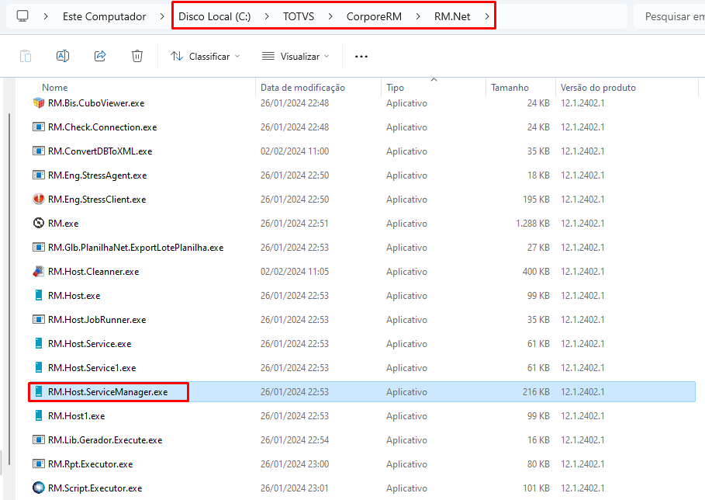Navigate to TOTVS folder breadcrumb
Image resolution: width=705 pixels, height=500 pixels.
click(299, 16)
